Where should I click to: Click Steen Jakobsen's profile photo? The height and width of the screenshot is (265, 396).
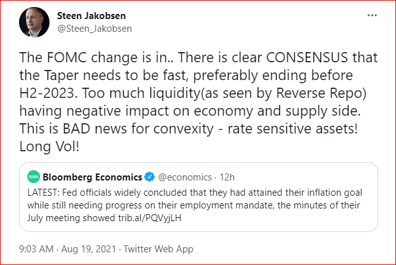(34, 22)
